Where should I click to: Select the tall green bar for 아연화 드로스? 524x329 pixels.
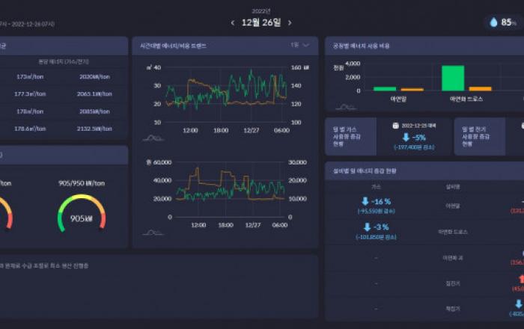click(452, 78)
